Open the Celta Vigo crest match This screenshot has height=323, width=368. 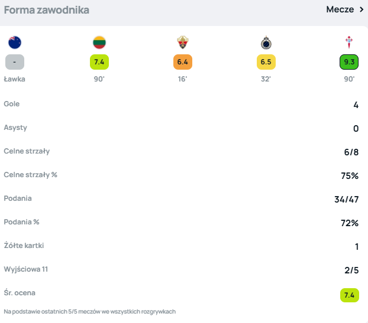349,43
